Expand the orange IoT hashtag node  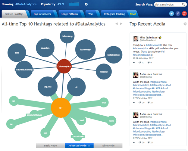point(61,107)
